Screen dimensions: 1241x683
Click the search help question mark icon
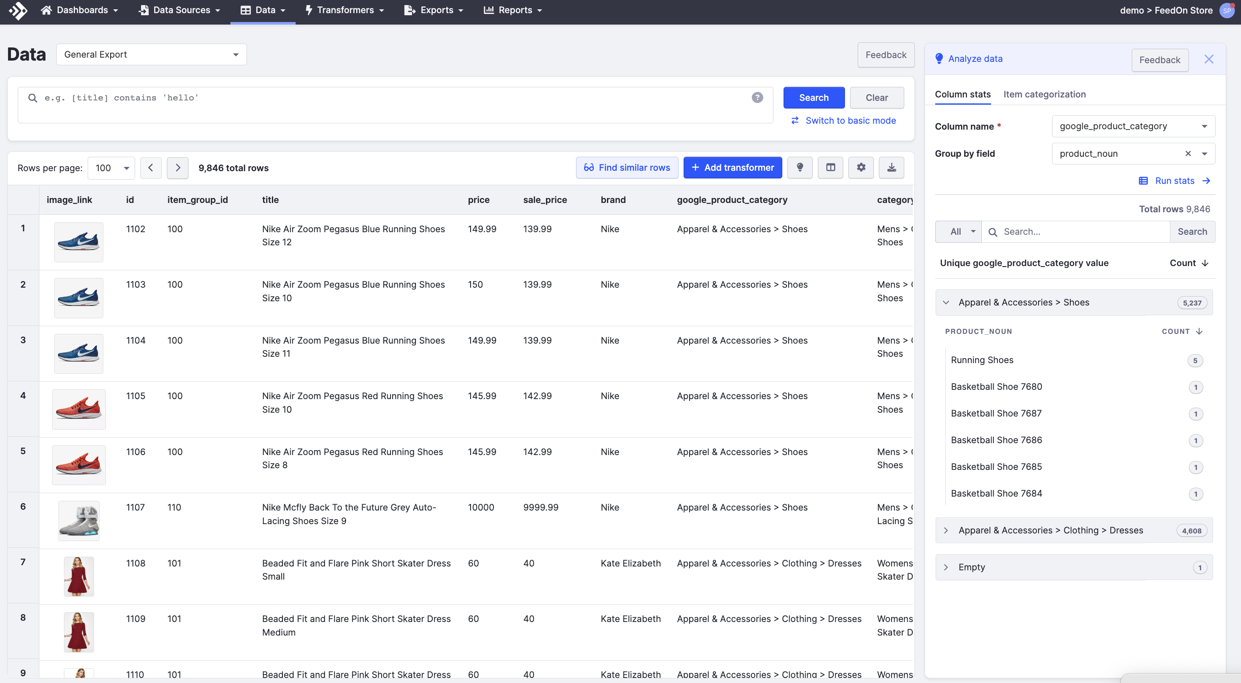pyautogui.click(x=757, y=98)
